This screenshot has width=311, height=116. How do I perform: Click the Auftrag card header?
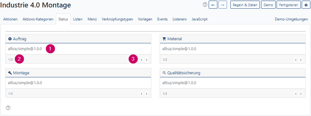pos(78,39)
